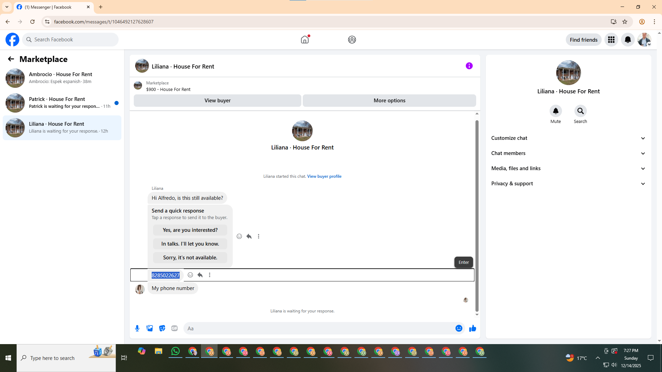Click the View buyer button

[x=217, y=101]
